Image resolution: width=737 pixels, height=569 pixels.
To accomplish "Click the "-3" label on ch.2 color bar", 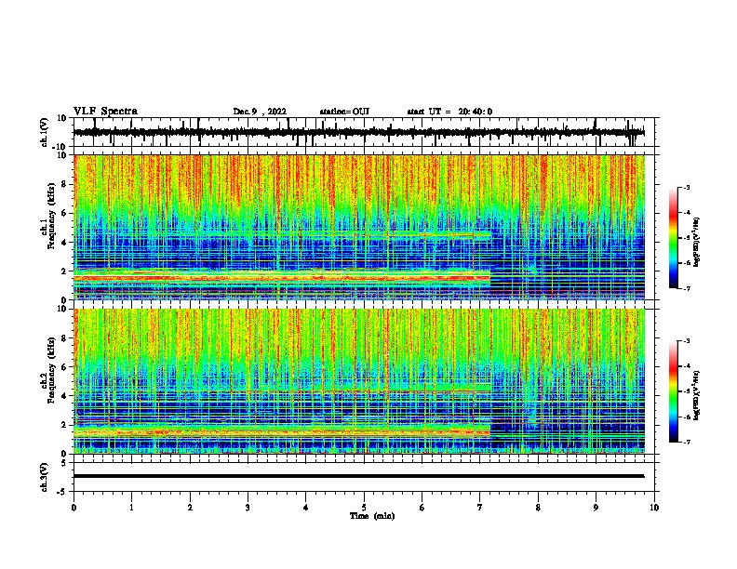I will (x=687, y=341).
